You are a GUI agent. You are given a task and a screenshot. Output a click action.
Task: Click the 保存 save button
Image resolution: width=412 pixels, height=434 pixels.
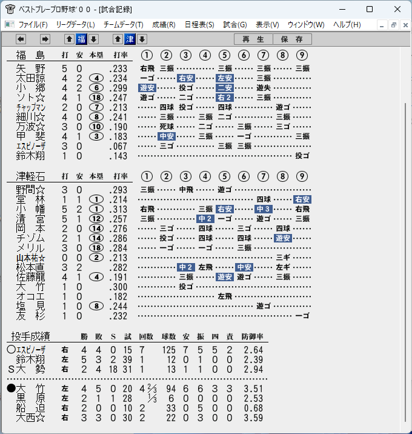pyautogui.click(x=293, y=39)
